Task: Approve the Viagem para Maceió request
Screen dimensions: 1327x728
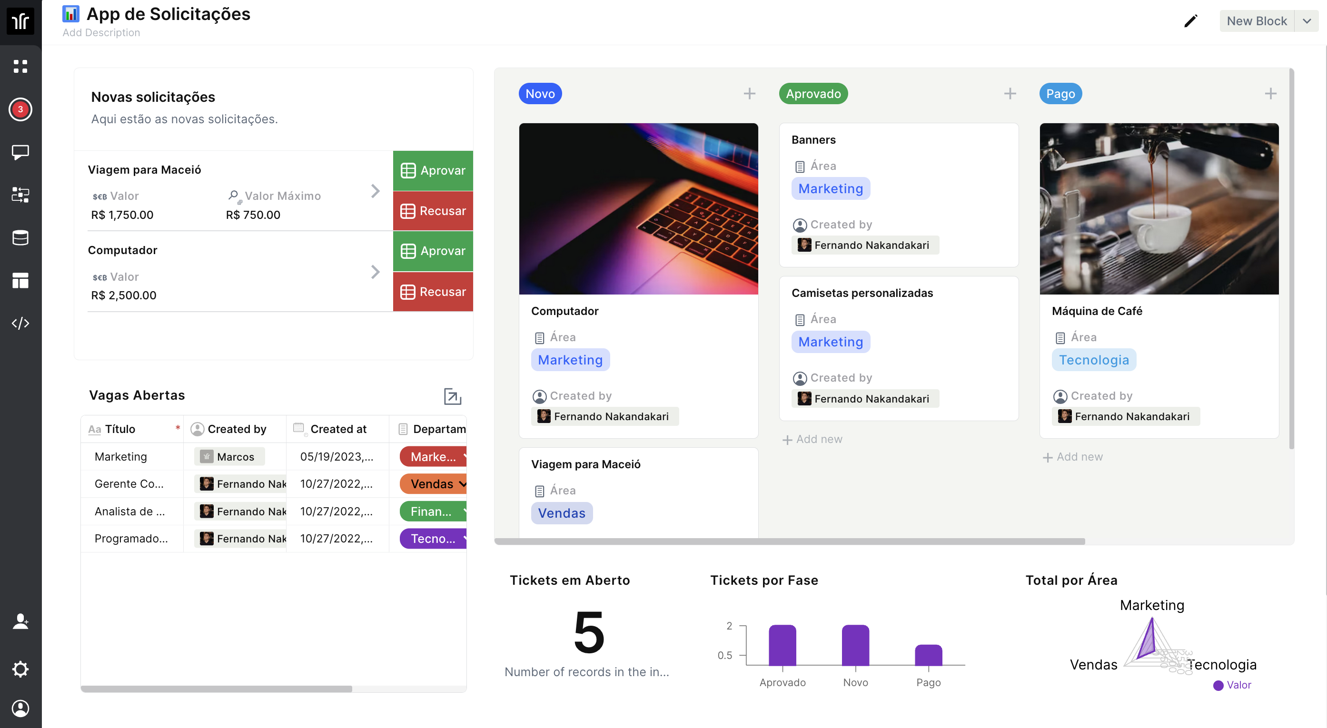Action: [x=433, y=170]
